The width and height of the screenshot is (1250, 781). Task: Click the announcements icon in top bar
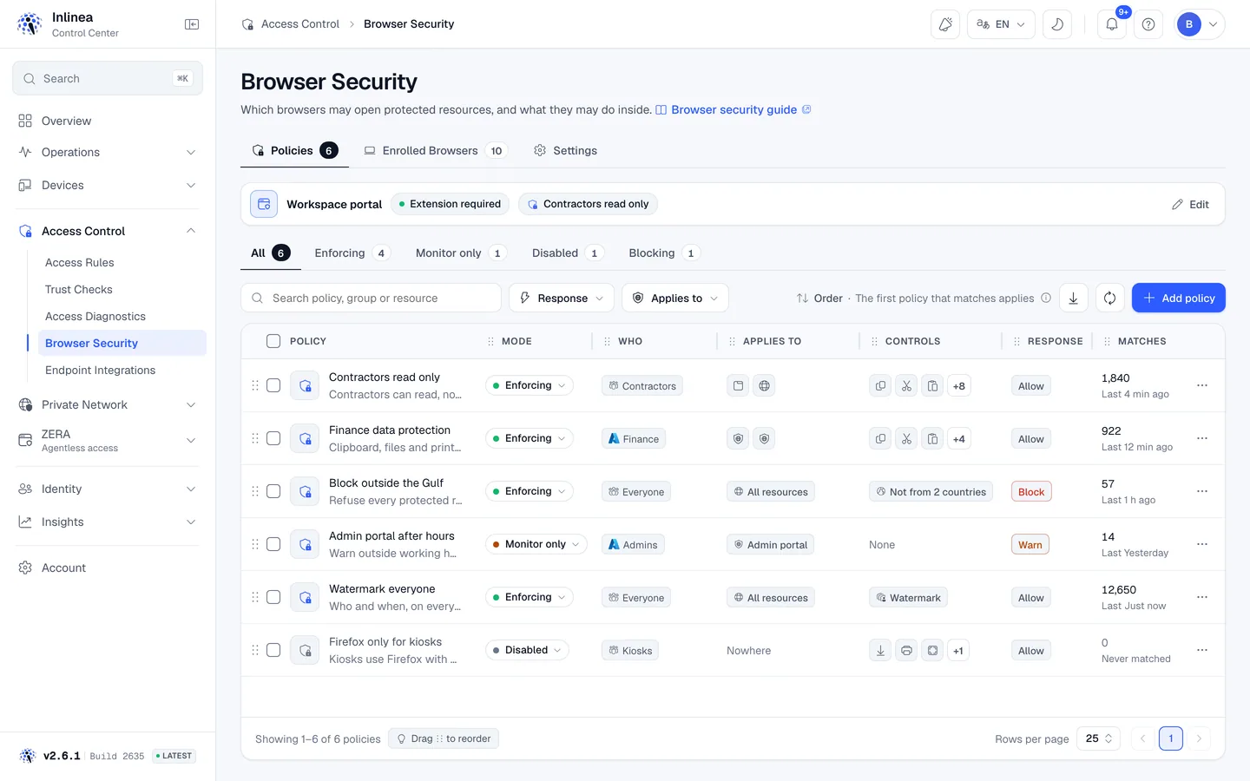[945, 24]
